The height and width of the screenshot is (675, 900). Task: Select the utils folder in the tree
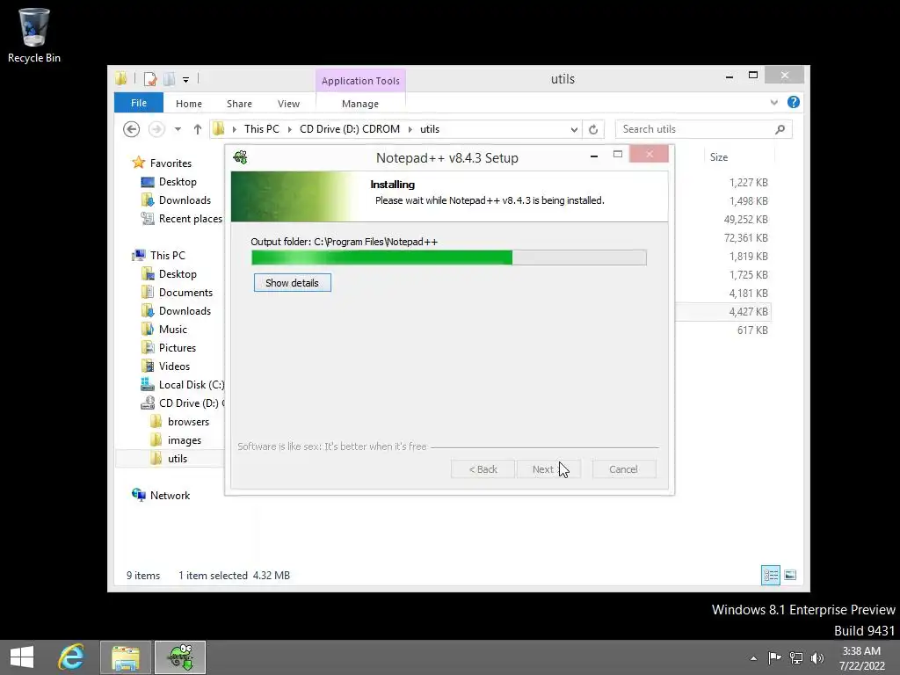(177, 458)
